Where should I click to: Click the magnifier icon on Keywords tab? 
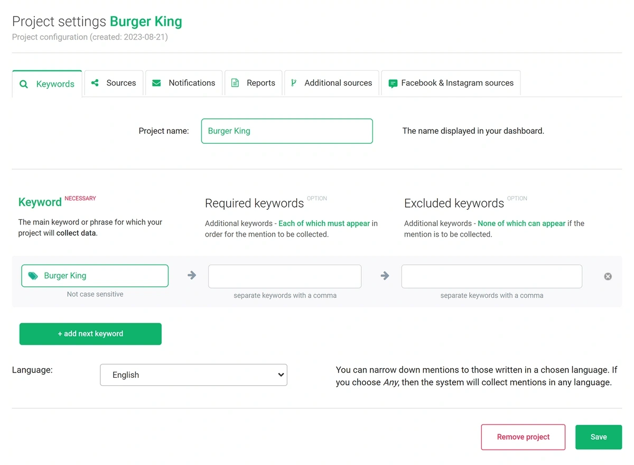tap(23, 84)
